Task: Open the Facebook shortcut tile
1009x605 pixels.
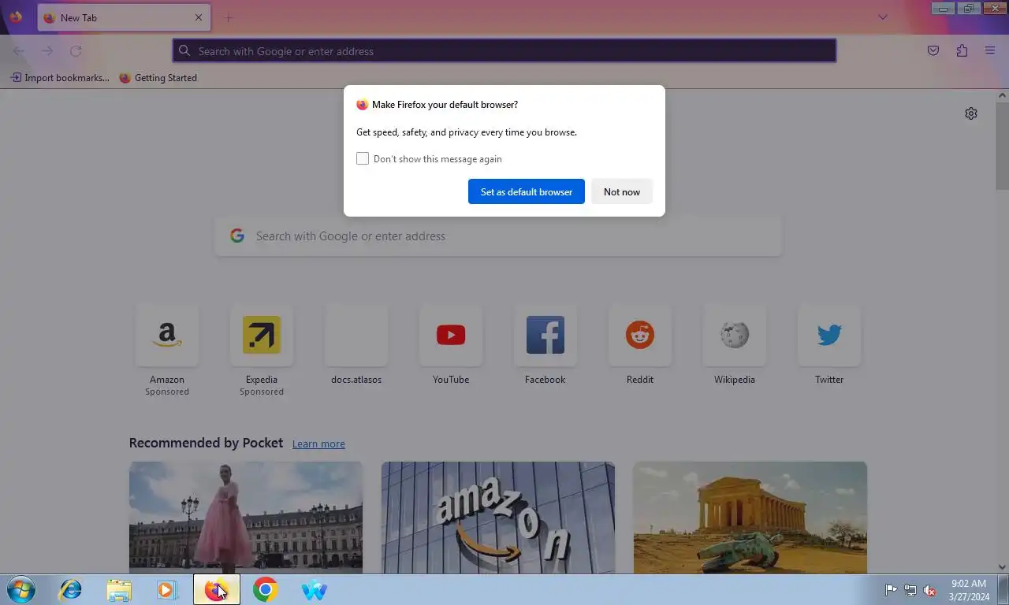Action: coord(545,336)
